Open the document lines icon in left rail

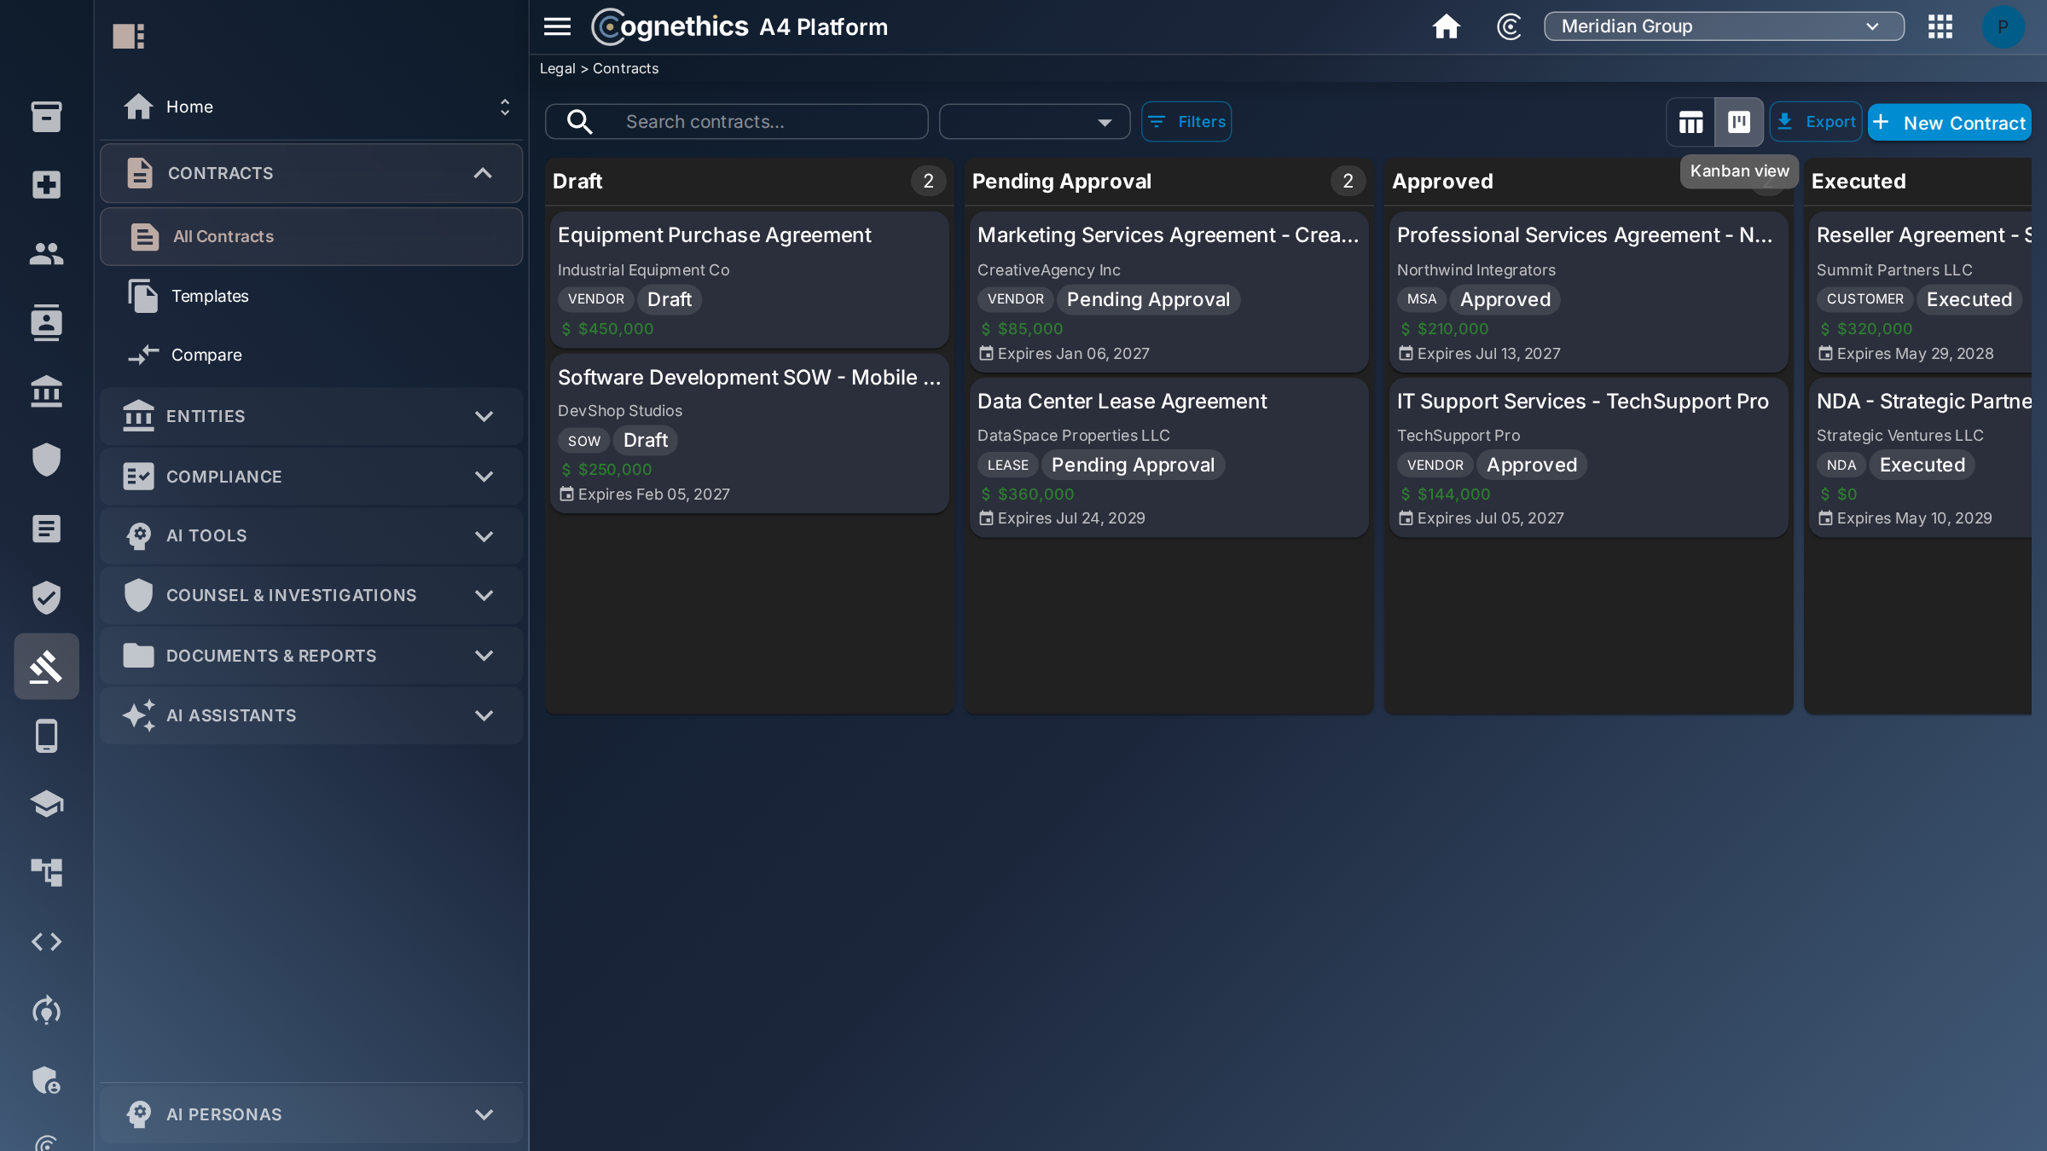click(46, 529)
